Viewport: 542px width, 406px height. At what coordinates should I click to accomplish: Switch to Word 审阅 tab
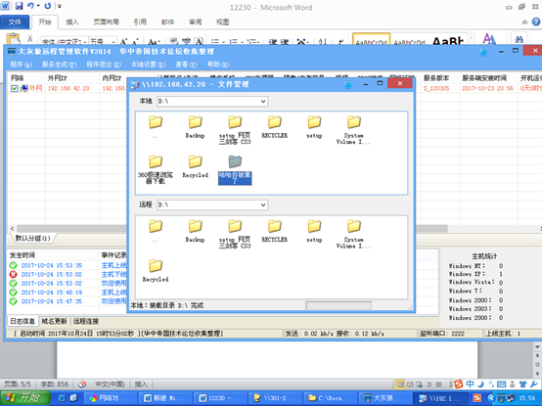click(196, 23)
